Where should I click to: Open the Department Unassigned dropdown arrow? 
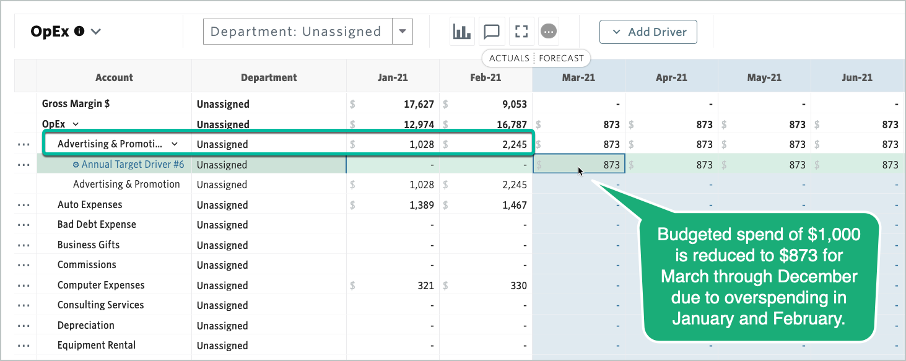click(x=402, y=32)
